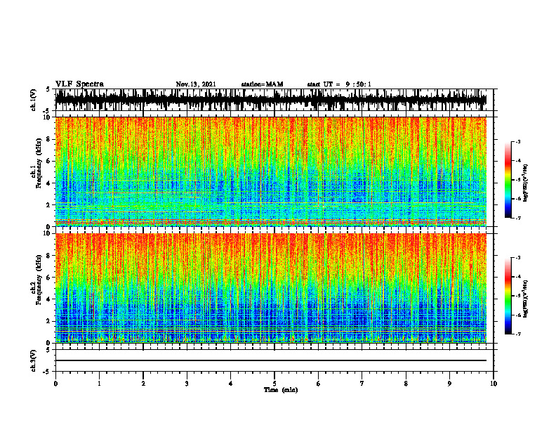Click the log(PSD) label beside ch.1 colorbar
The image size is (556, 430).
tap(526, 183)
